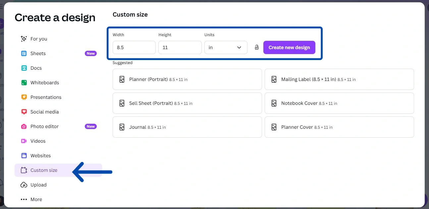The image size is (429, 209).
Task: Click the Suggested label text
Action: click(123, 63)
